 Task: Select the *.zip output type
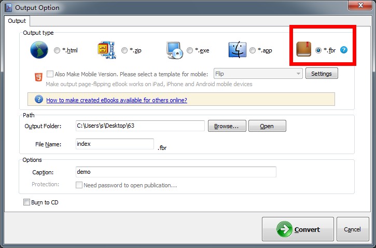[x=124, y=50]
